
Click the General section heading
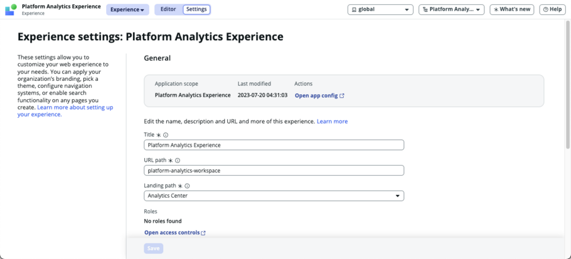tap(157, 58)
